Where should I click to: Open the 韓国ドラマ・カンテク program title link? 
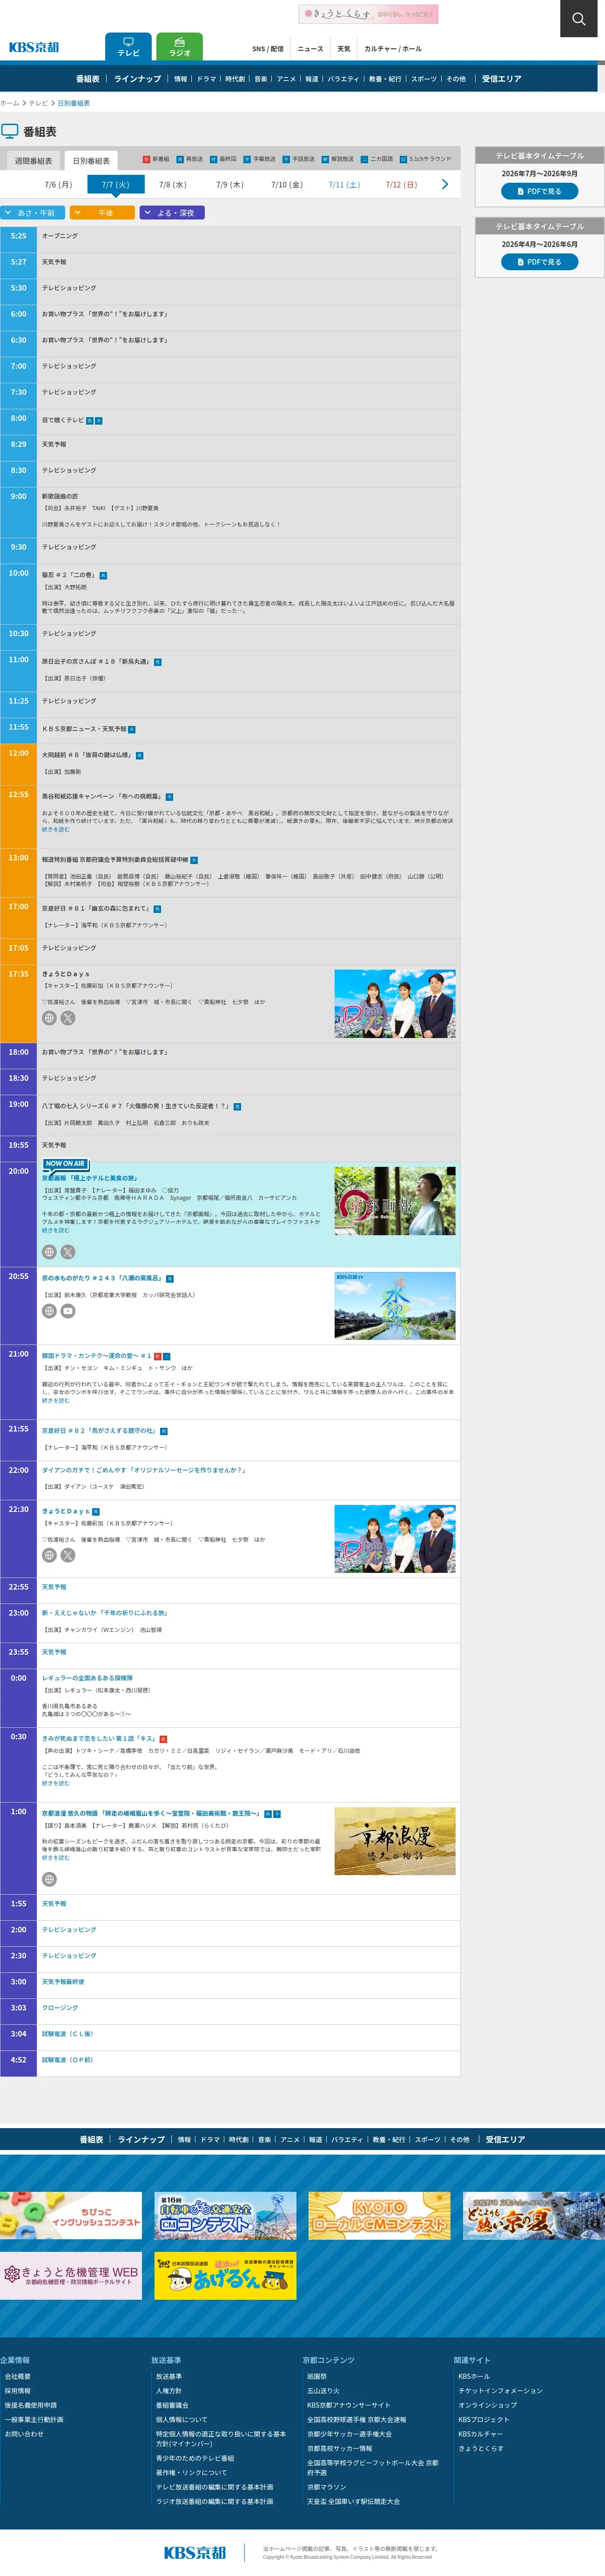97,1355
